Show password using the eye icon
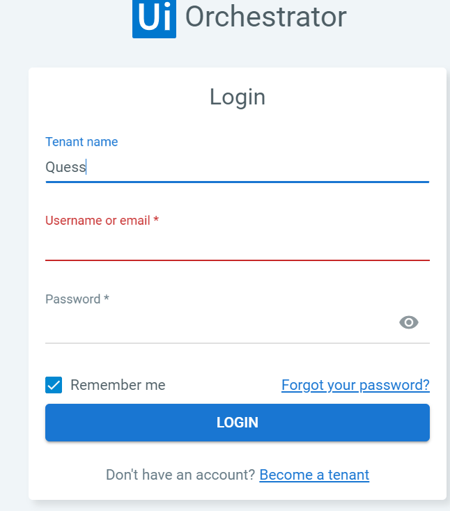The width and height of the screenshot is (450, 511). [x=409, y=322]
